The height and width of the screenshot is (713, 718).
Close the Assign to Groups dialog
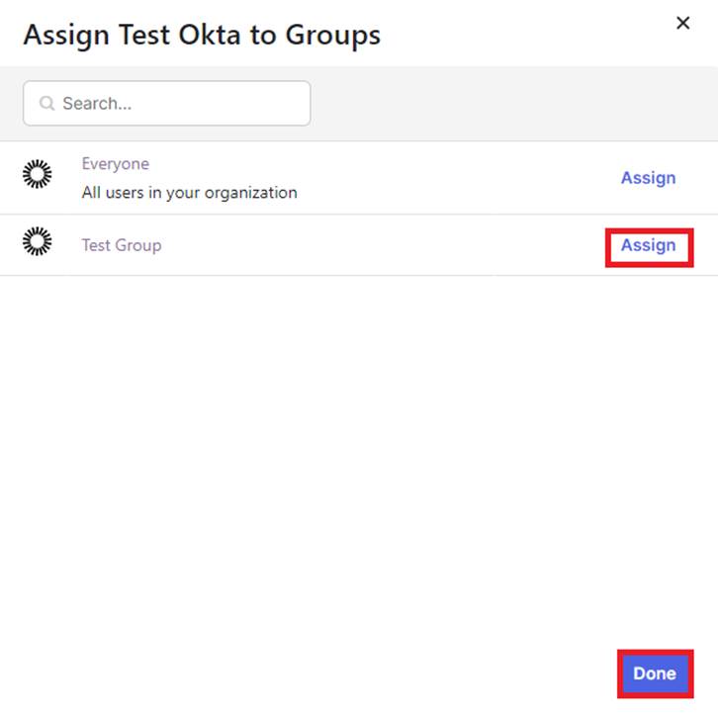coord(682,23)
